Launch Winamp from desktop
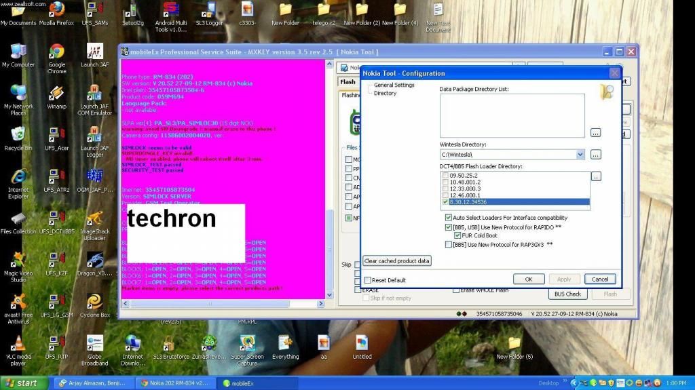The width and height of the screenshot is (695, 390). coord(57,94)
